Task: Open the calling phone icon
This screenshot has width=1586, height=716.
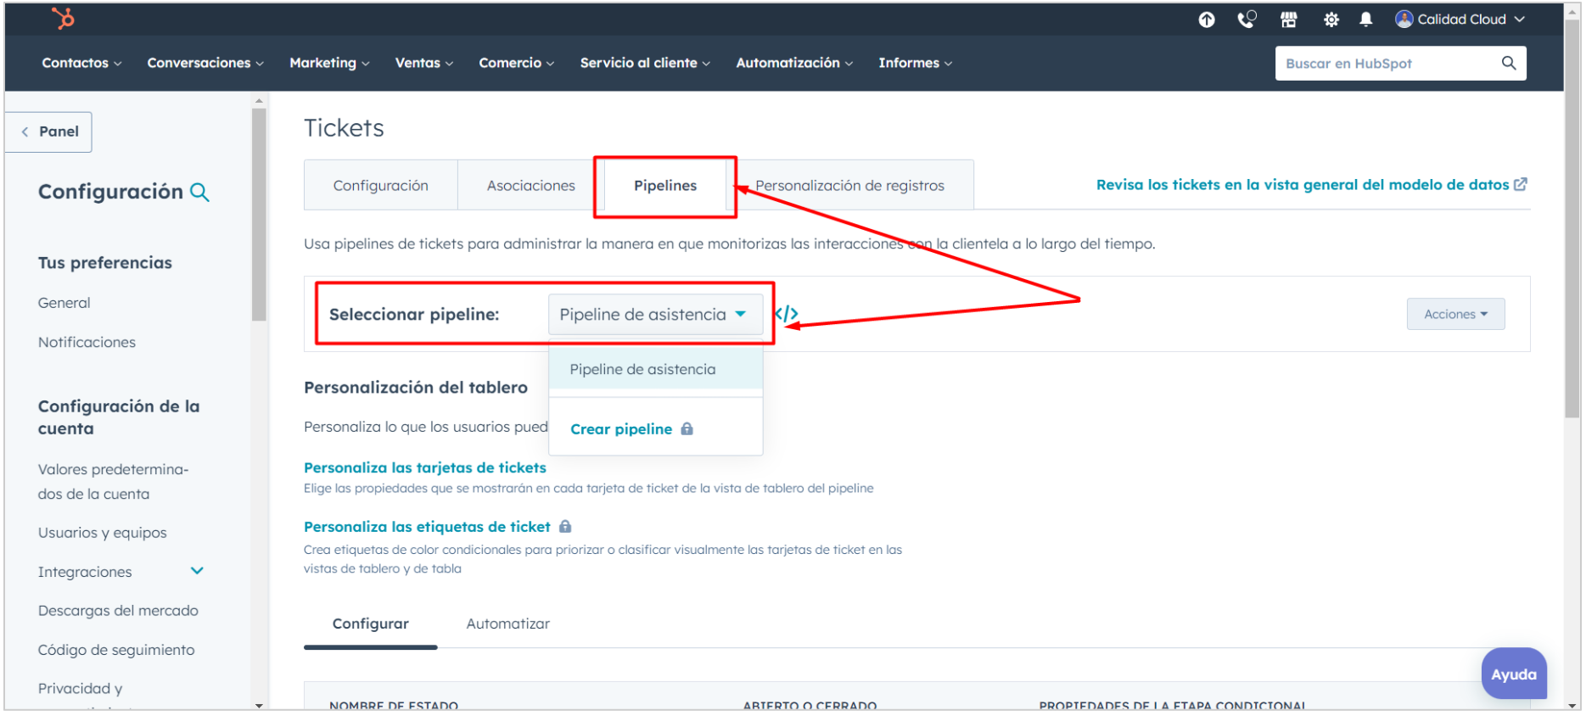Action: point(1247,20)
